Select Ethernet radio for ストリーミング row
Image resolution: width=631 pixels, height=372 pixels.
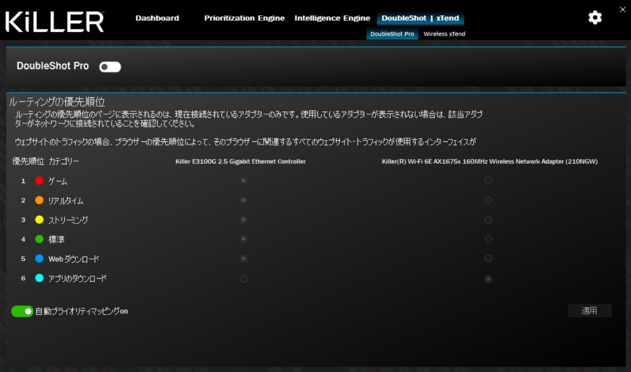(243, 220)
